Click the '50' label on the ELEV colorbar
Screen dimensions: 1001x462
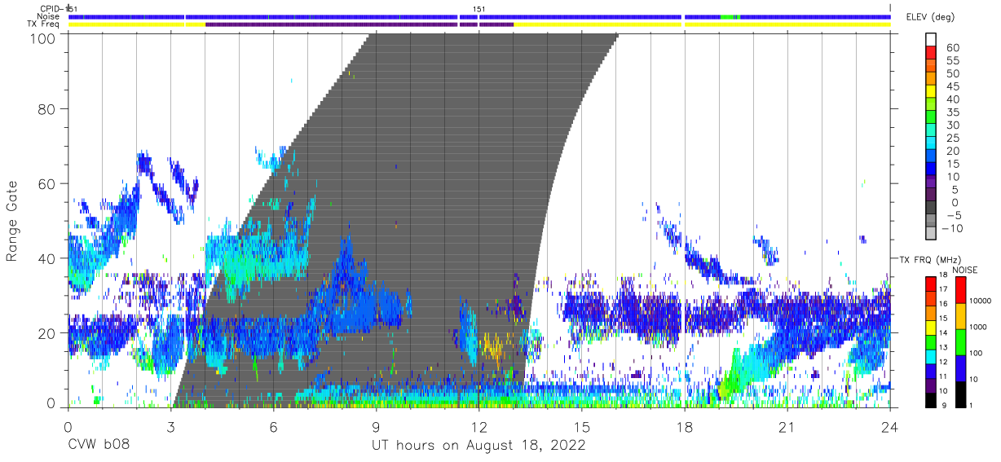[953, 73]
